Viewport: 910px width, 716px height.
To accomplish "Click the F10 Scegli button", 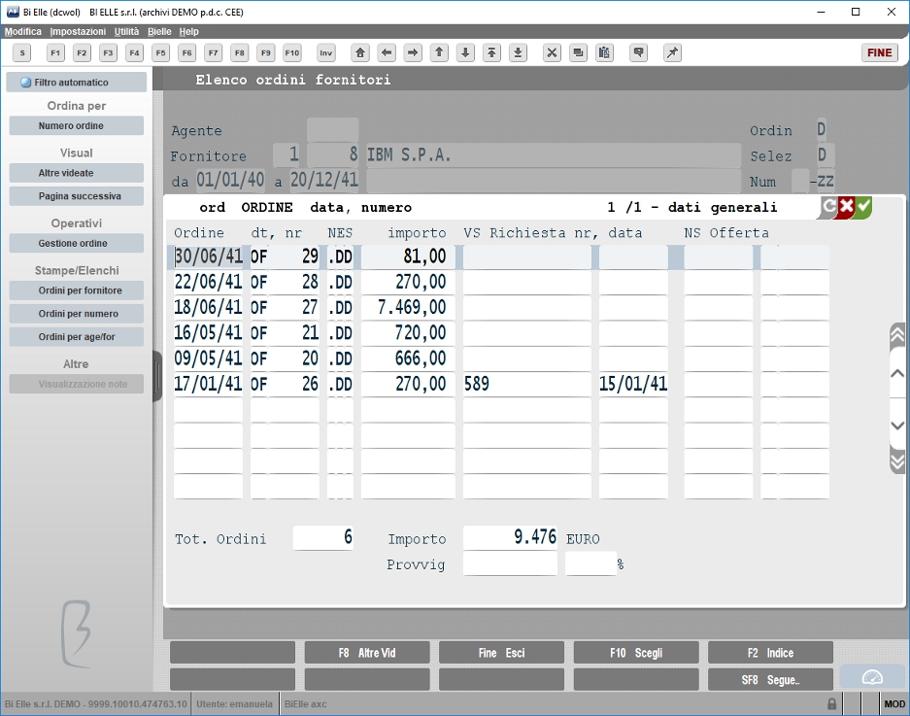I will point(635,653).
